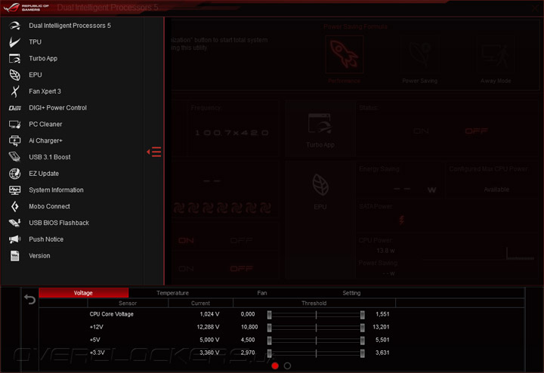Image resolution: width=544 pixels, height=373 pixels.
Task: Open Push Notice megaphone icon
Action: click(14, 239)
